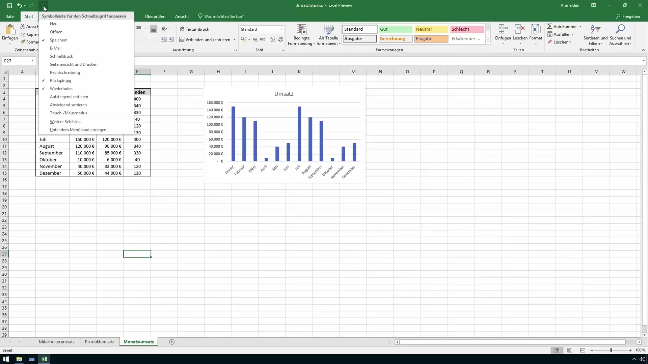The height and width of the screenshot is (364, 648).
Task: Select the Umsatz chart title
Action: (x=284, y=94)
